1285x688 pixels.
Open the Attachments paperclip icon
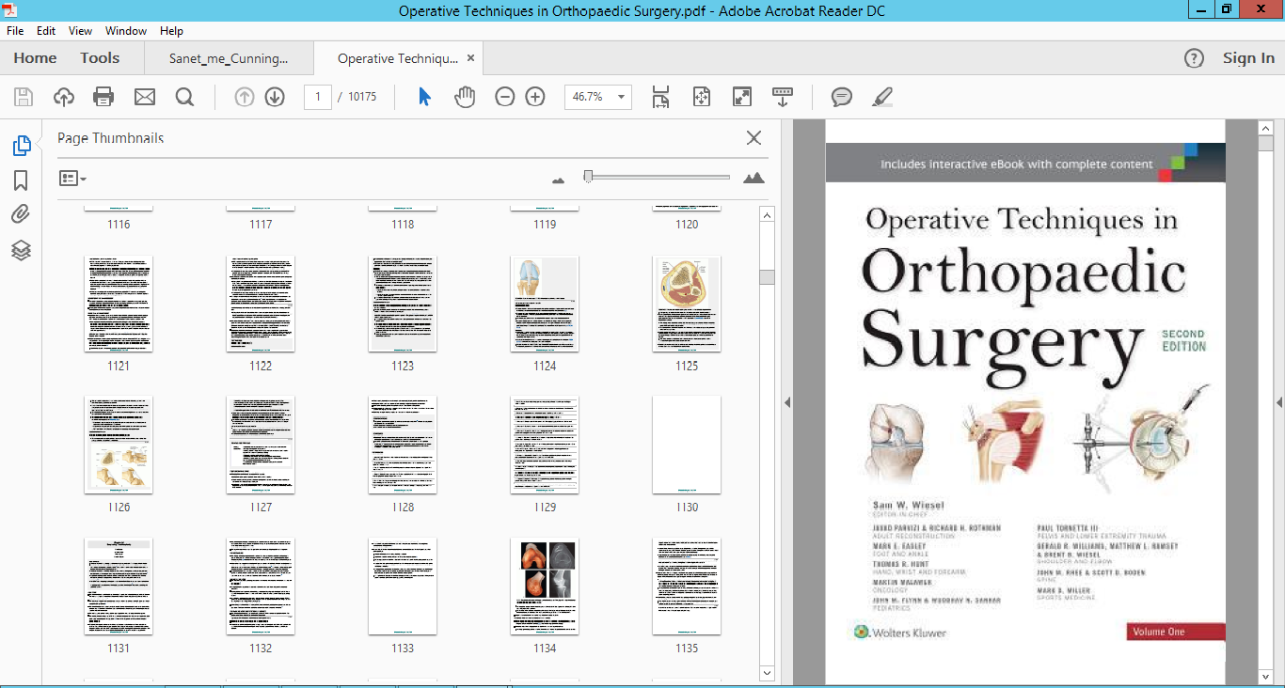click(21, 214)
